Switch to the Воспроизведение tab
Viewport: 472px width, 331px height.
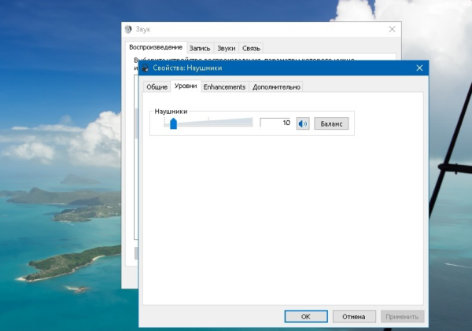click(157, 47)
